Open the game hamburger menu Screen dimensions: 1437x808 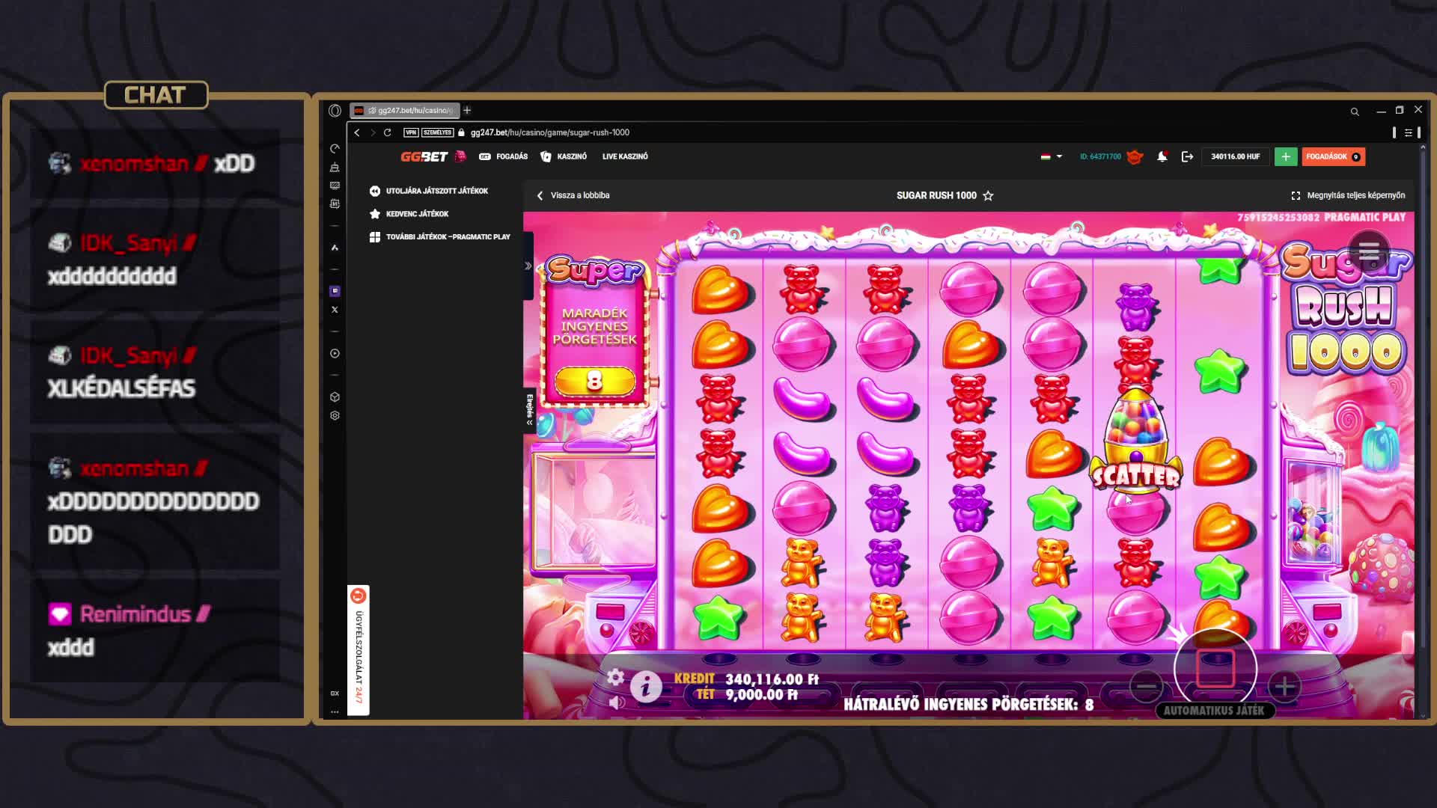[1369, 251]
